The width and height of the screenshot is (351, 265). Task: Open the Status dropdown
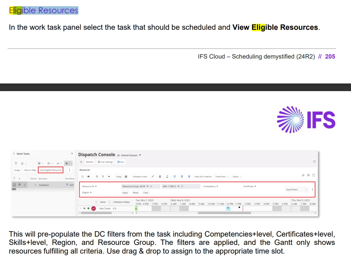coord(237,176)
